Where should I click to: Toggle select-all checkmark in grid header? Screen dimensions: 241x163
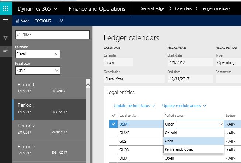[x=113, y=115]
